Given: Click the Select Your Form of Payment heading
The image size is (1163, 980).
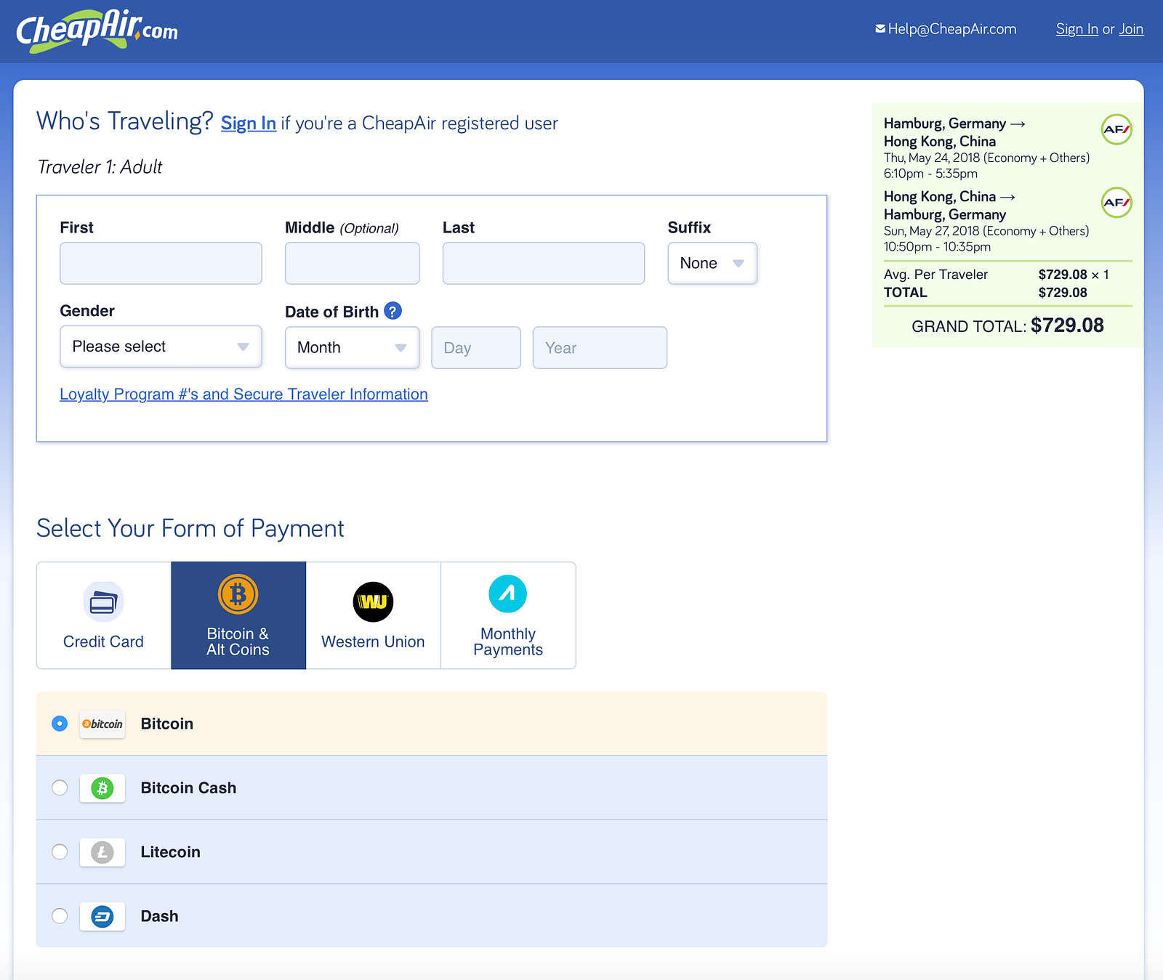Looking at the screenshot, I should coord(190,529).
